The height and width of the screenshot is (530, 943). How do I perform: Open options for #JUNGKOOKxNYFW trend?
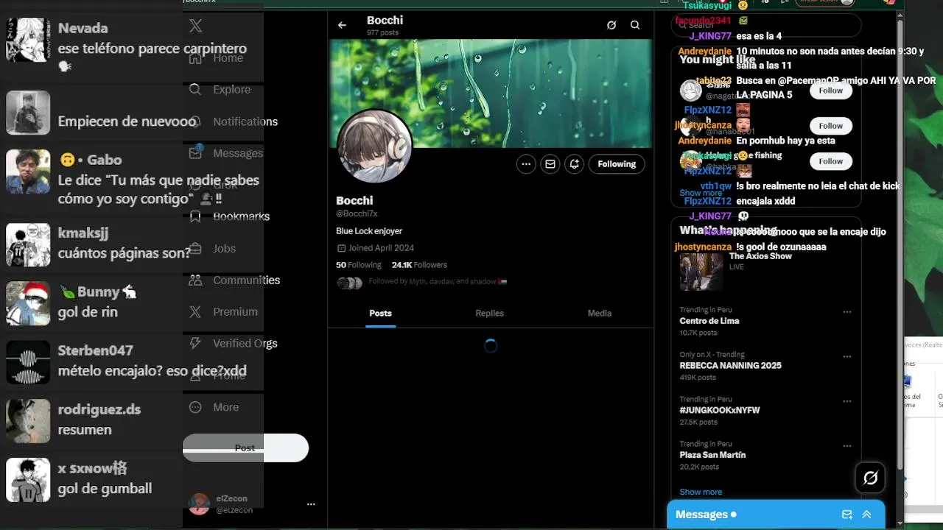(x=846, y=402)
